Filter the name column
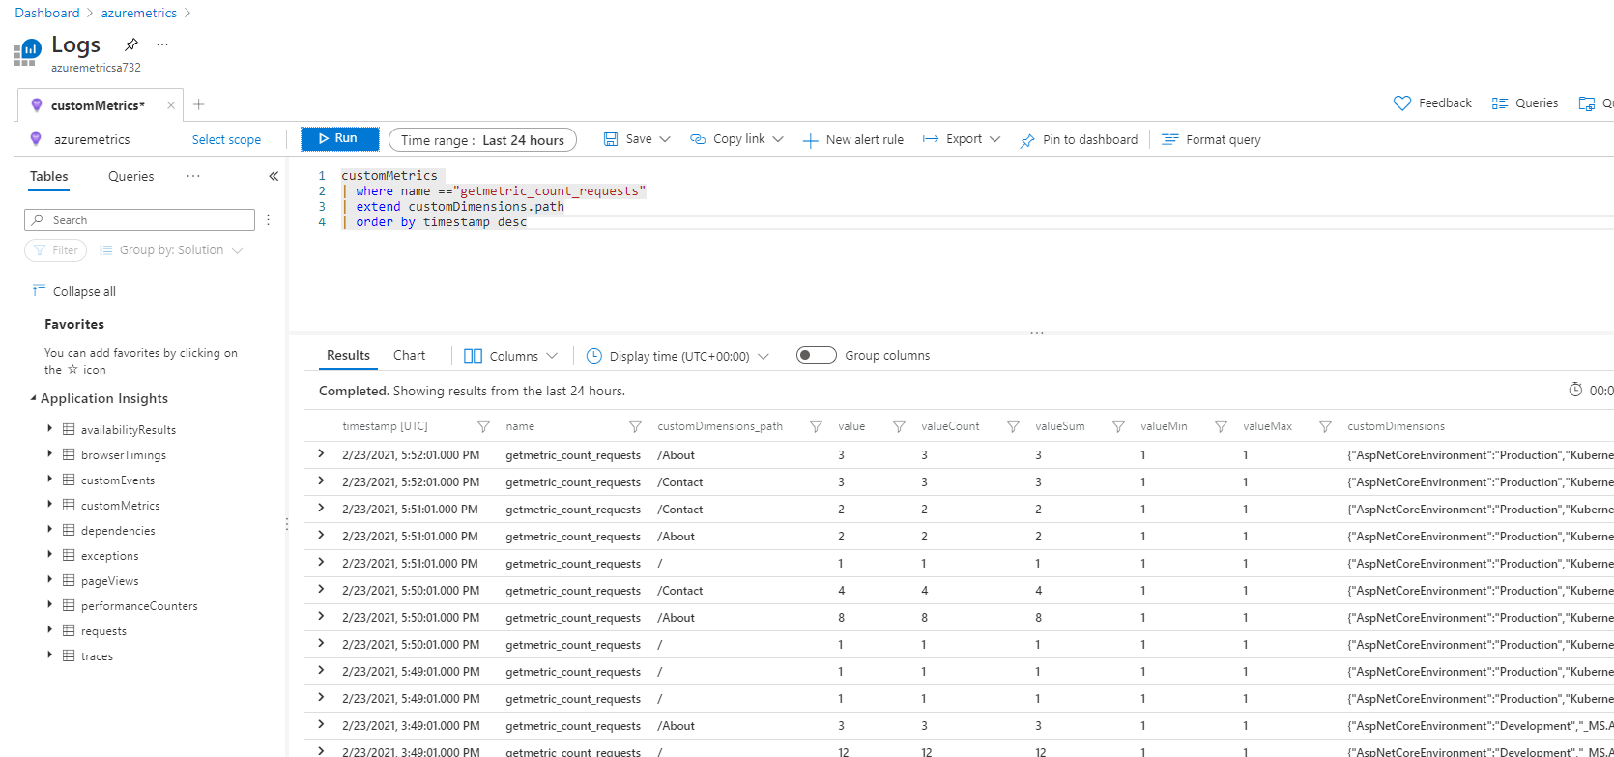Image resolution: width=1614 pixels, height=757 pixels. (635, 426)
